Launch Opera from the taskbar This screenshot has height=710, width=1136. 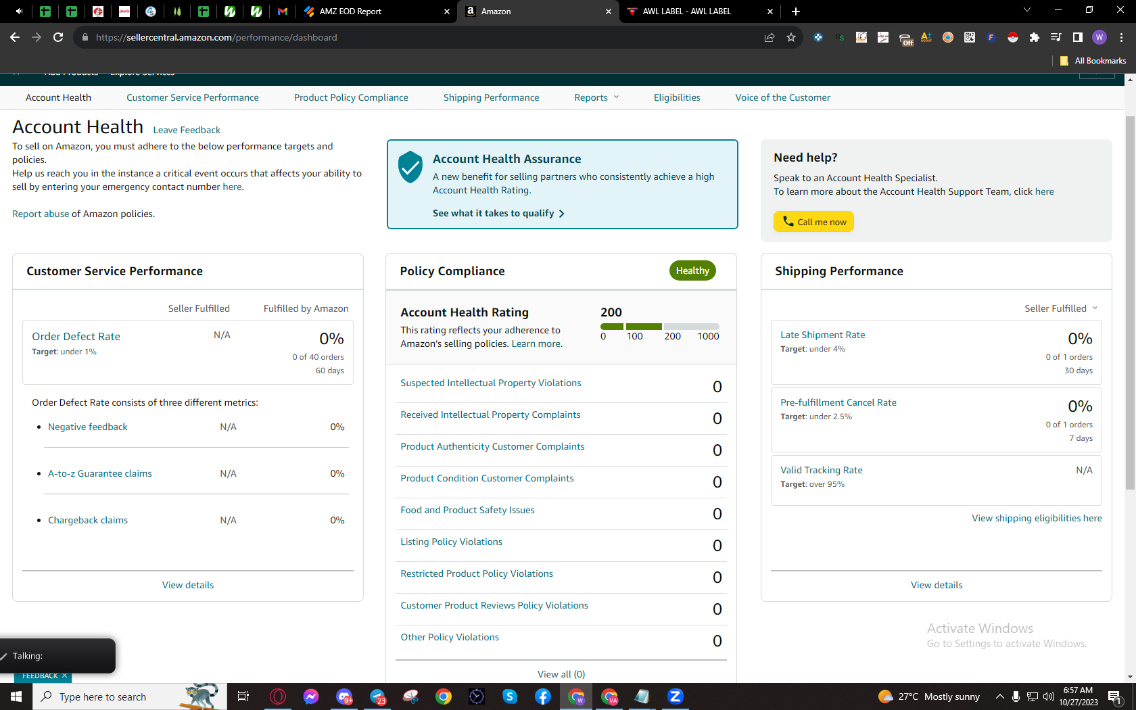pos(278,696)
